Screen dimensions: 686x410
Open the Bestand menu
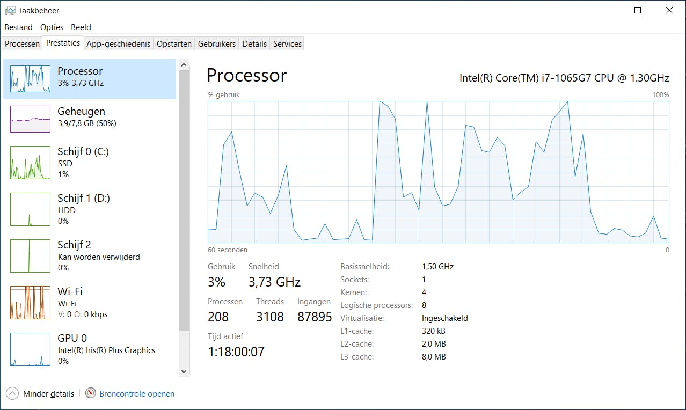[19, 27]
